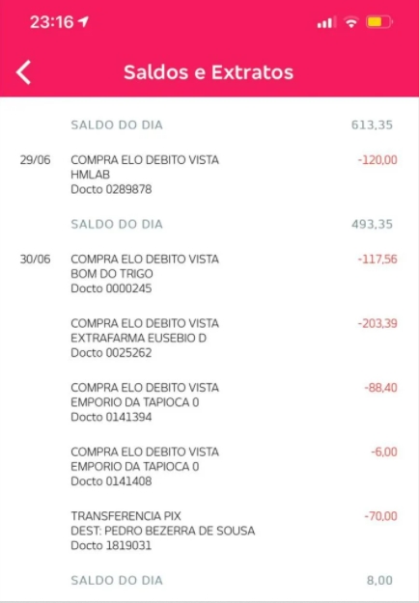The height and width of the screenshot is (603, 419).
Task: Open the HMLAB debit purchase entry
Action: click(x=209, y=175)
